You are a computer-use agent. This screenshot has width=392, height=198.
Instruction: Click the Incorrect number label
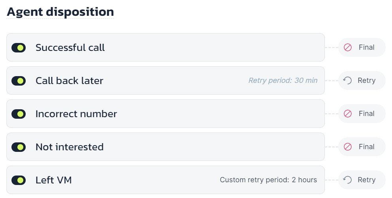76,114
